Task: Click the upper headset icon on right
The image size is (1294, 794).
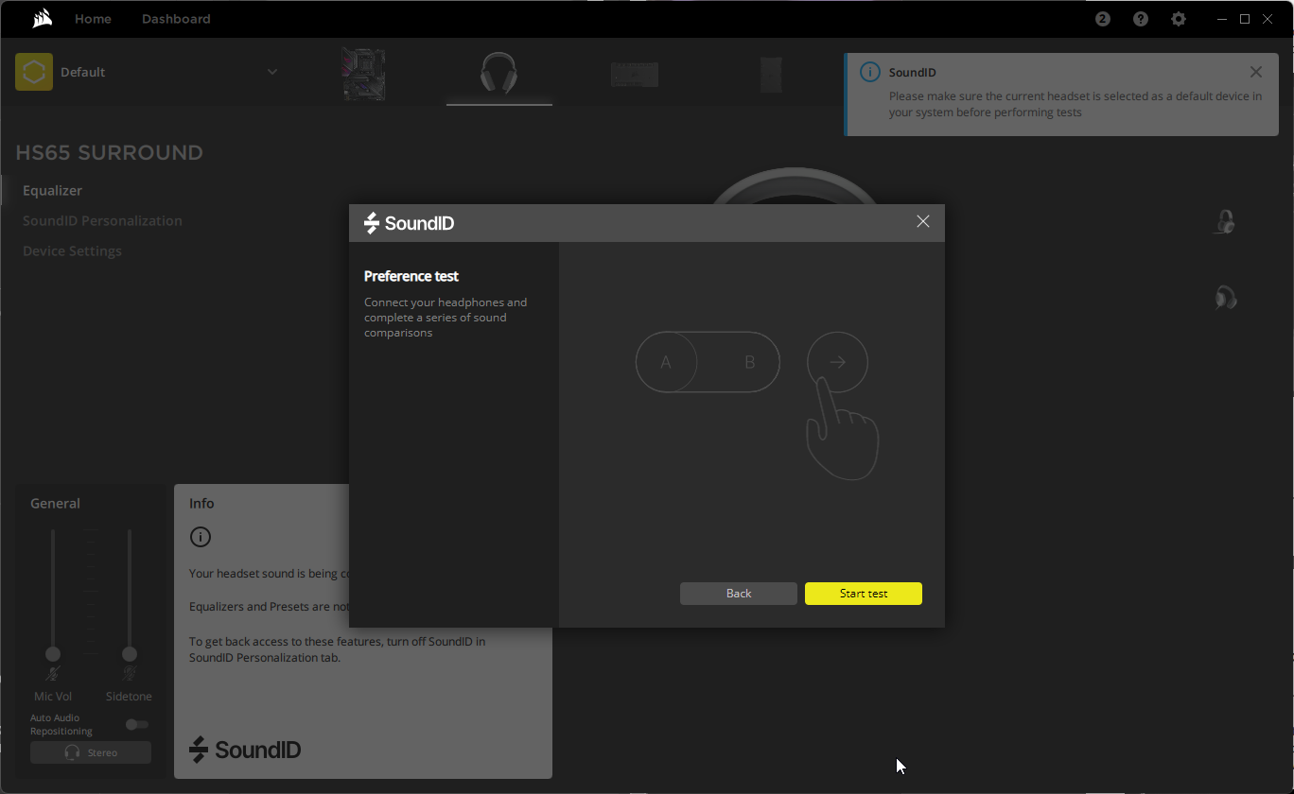Action: point(1225,222)
